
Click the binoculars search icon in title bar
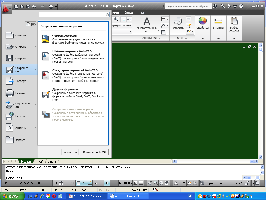click(215, 6)
